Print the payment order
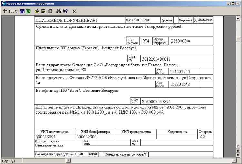The image size is (242, 164). [x=50, y=11]
